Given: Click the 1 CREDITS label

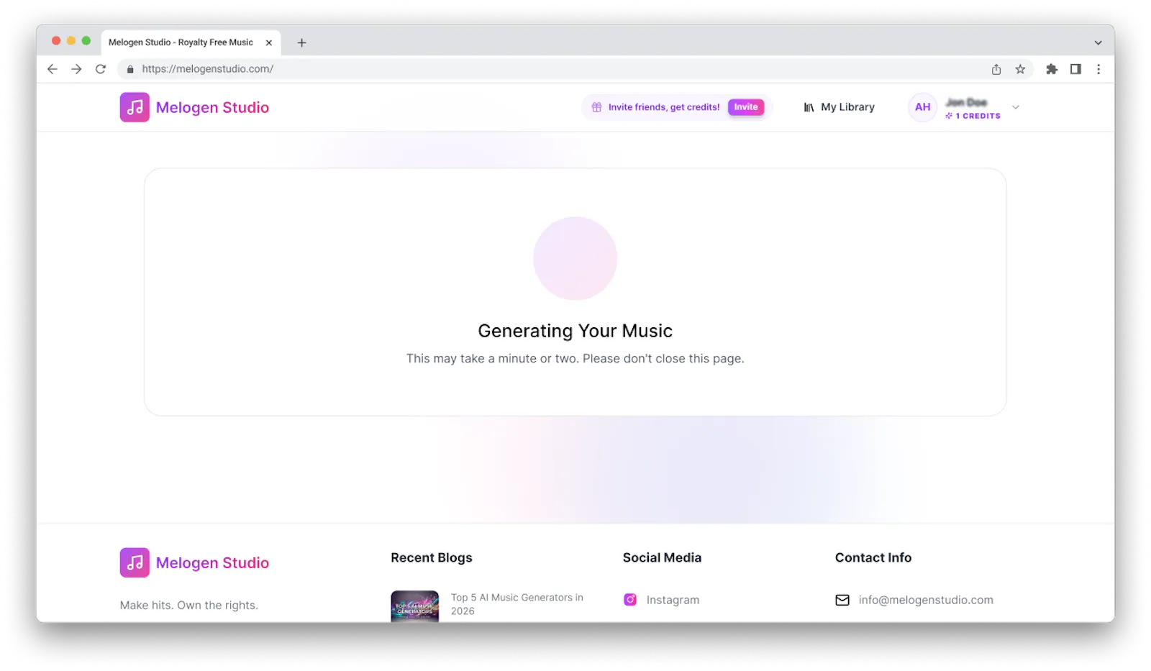Looking at the screenshot, I should click(978, 116).
